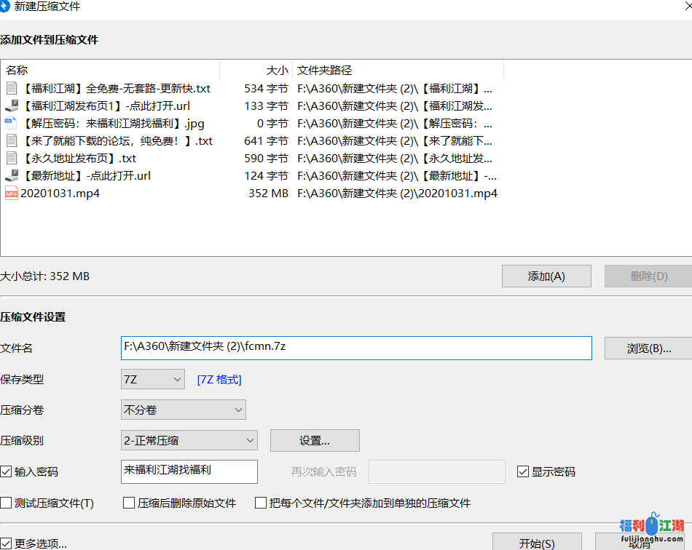Click the app icon in the title bar
Image resolution: width=692 pixels, height=550 pixels.
5,7
